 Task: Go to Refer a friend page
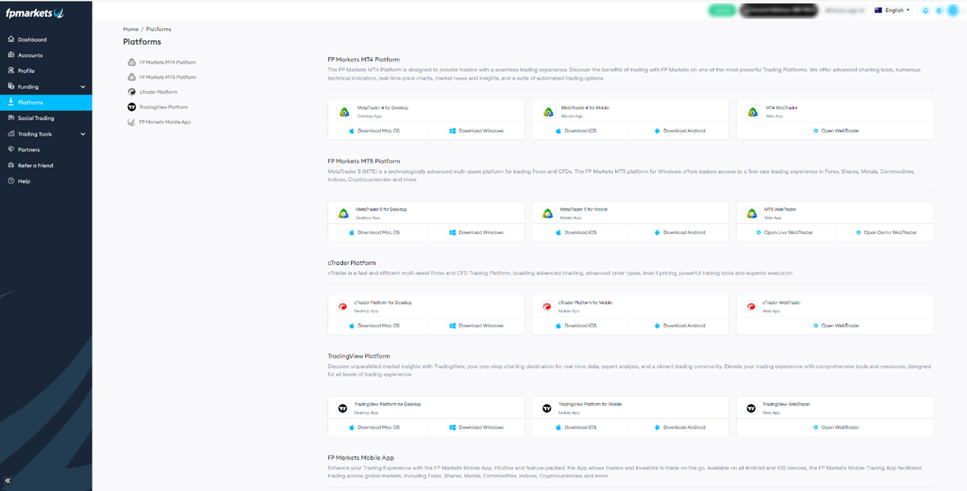[35, 166]
